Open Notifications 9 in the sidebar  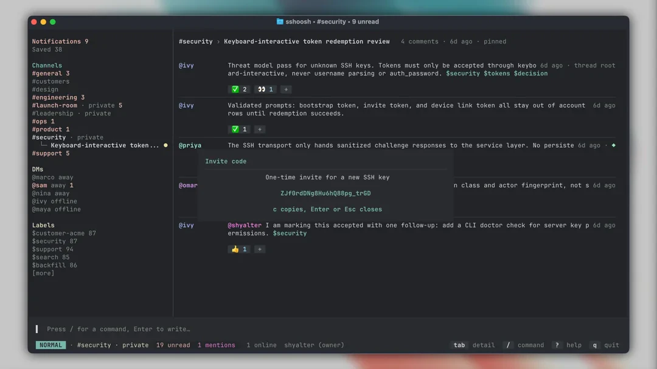tap(60, 41)
